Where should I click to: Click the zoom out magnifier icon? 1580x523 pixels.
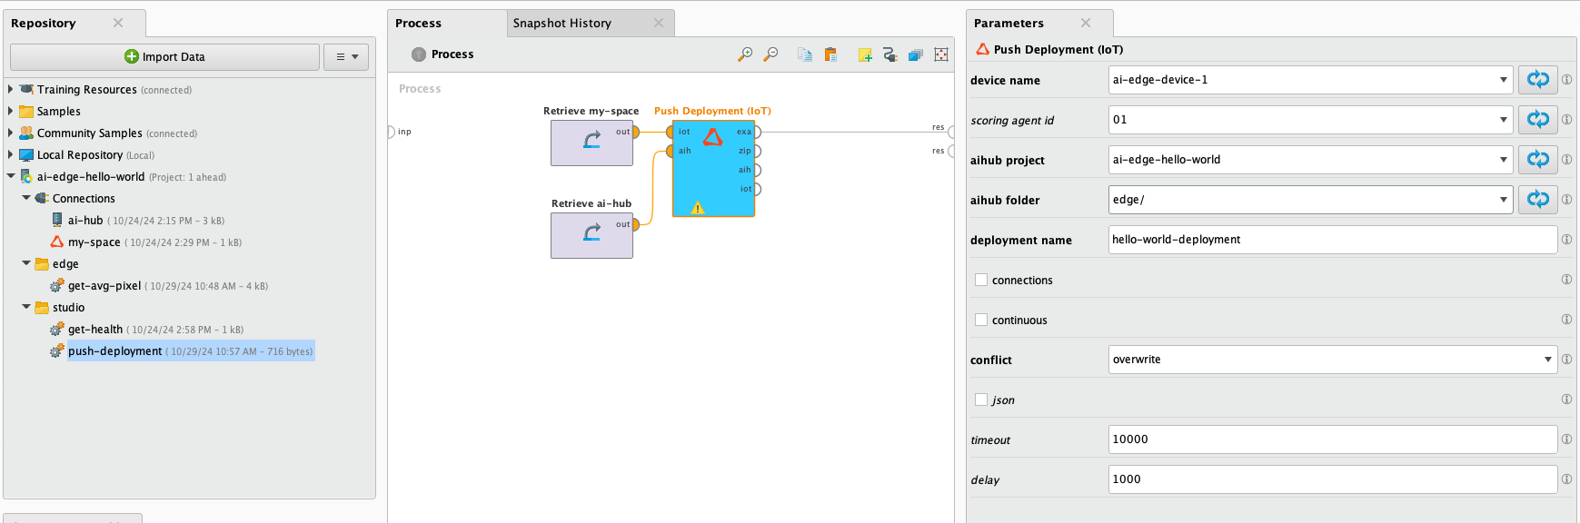[x=770, y=54]
